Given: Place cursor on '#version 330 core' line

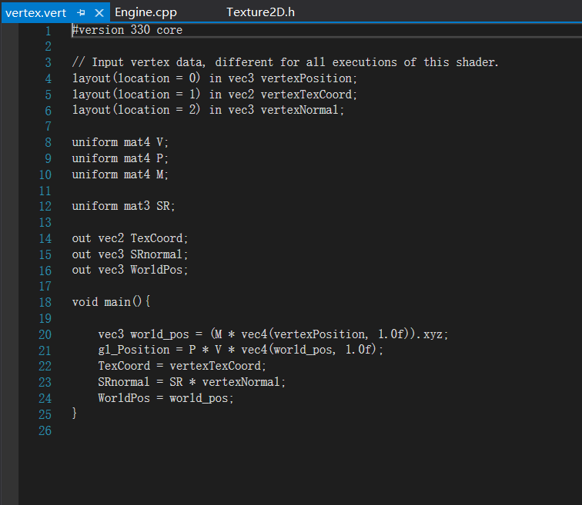Looking at the screenshot, I should 127,31.
